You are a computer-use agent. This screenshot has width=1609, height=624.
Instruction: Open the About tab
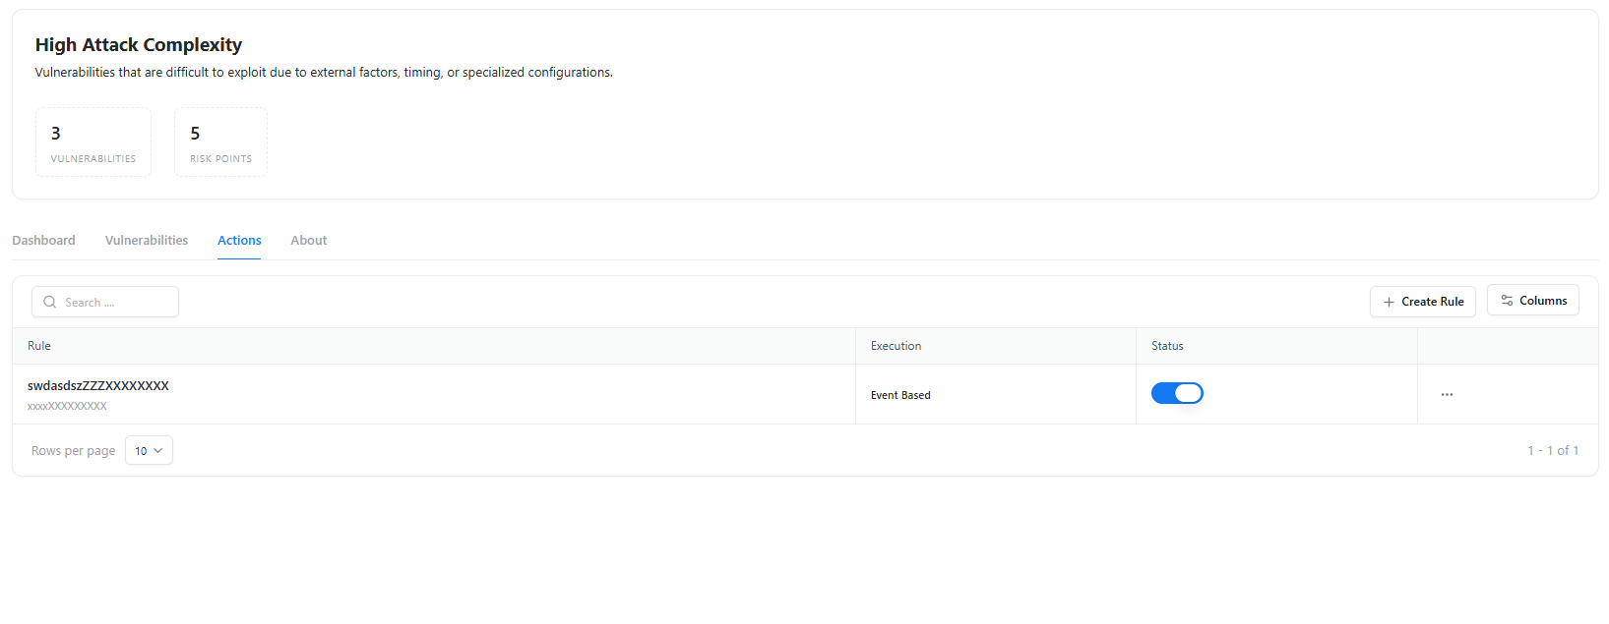(x=309, y=240)
